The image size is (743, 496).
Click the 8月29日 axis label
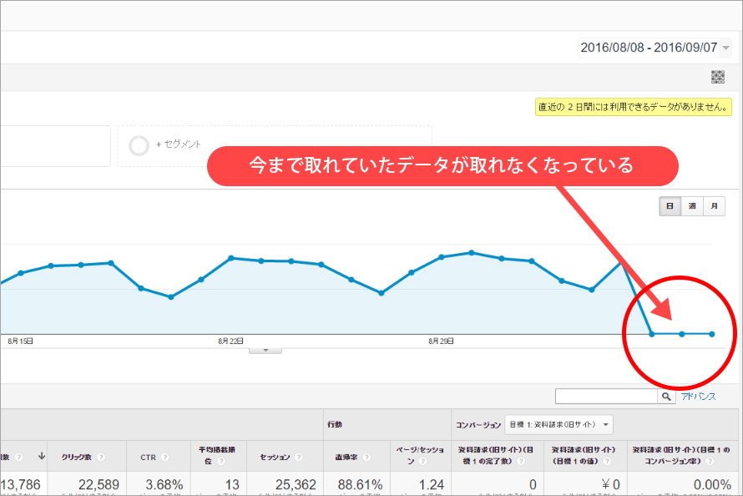click(x=441, y=341)
